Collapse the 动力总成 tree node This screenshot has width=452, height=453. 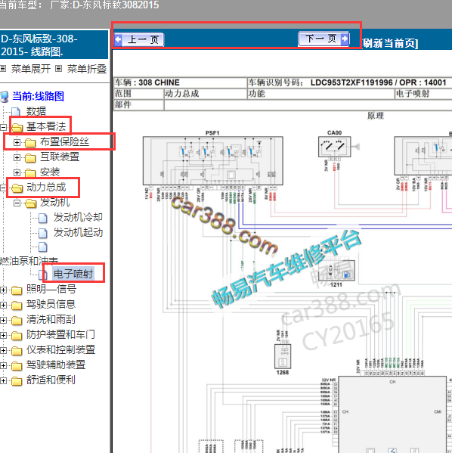pyautogui.click(x=3, y=188)
